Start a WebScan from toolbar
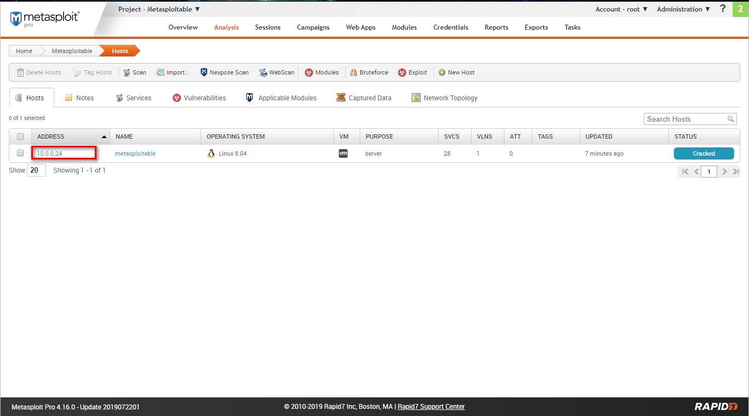Image resolution: width=749 pixels, height=416 pixels. coord(277,72)
